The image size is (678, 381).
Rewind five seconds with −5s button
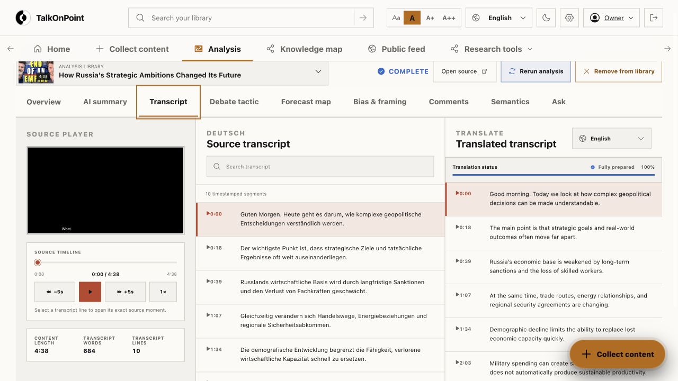(x=55, y=292)
